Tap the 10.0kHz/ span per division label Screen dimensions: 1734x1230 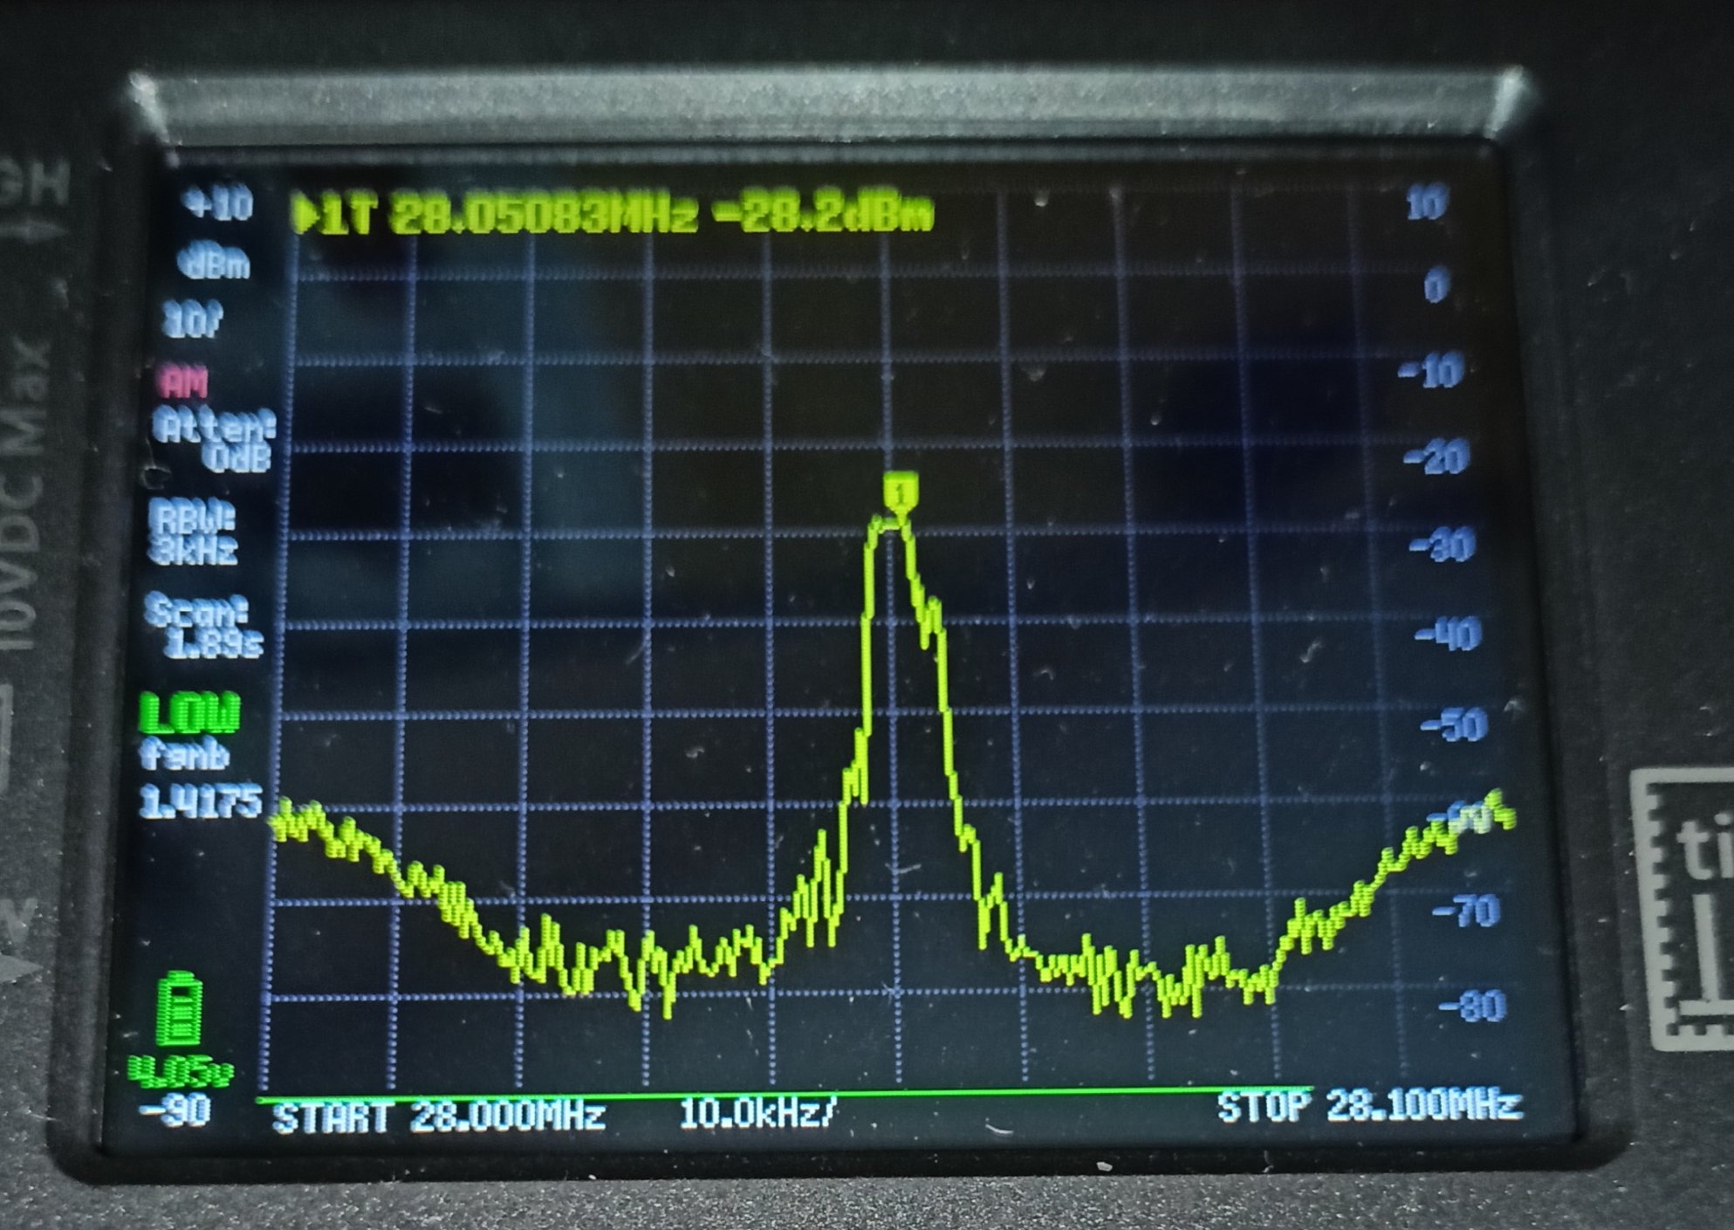pyautogui.click(x=757, y=1114)
